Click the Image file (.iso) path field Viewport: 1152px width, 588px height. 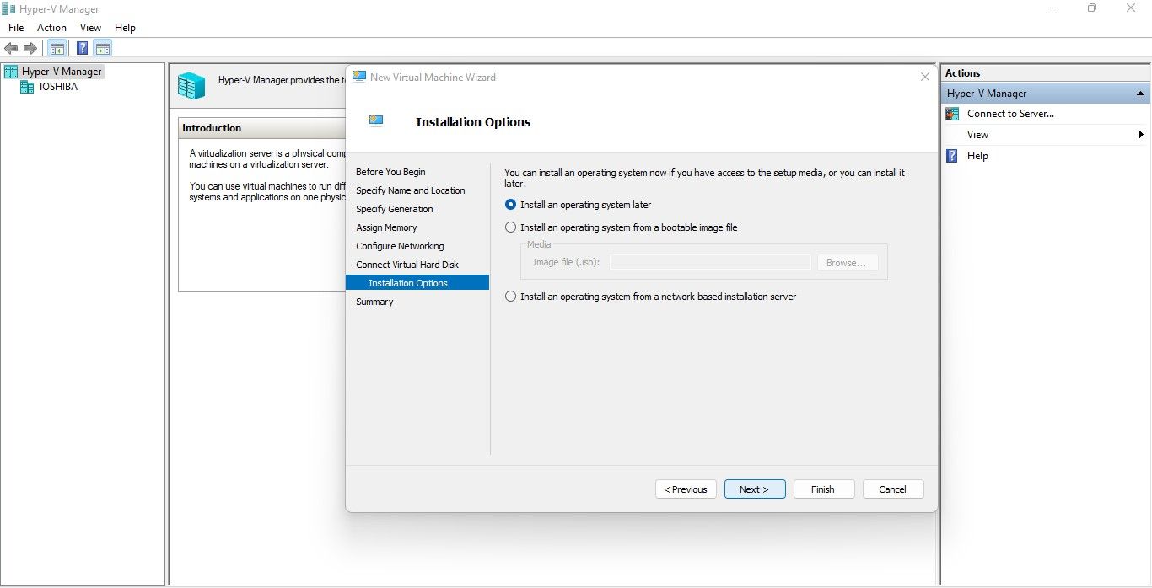coord(710,263)
